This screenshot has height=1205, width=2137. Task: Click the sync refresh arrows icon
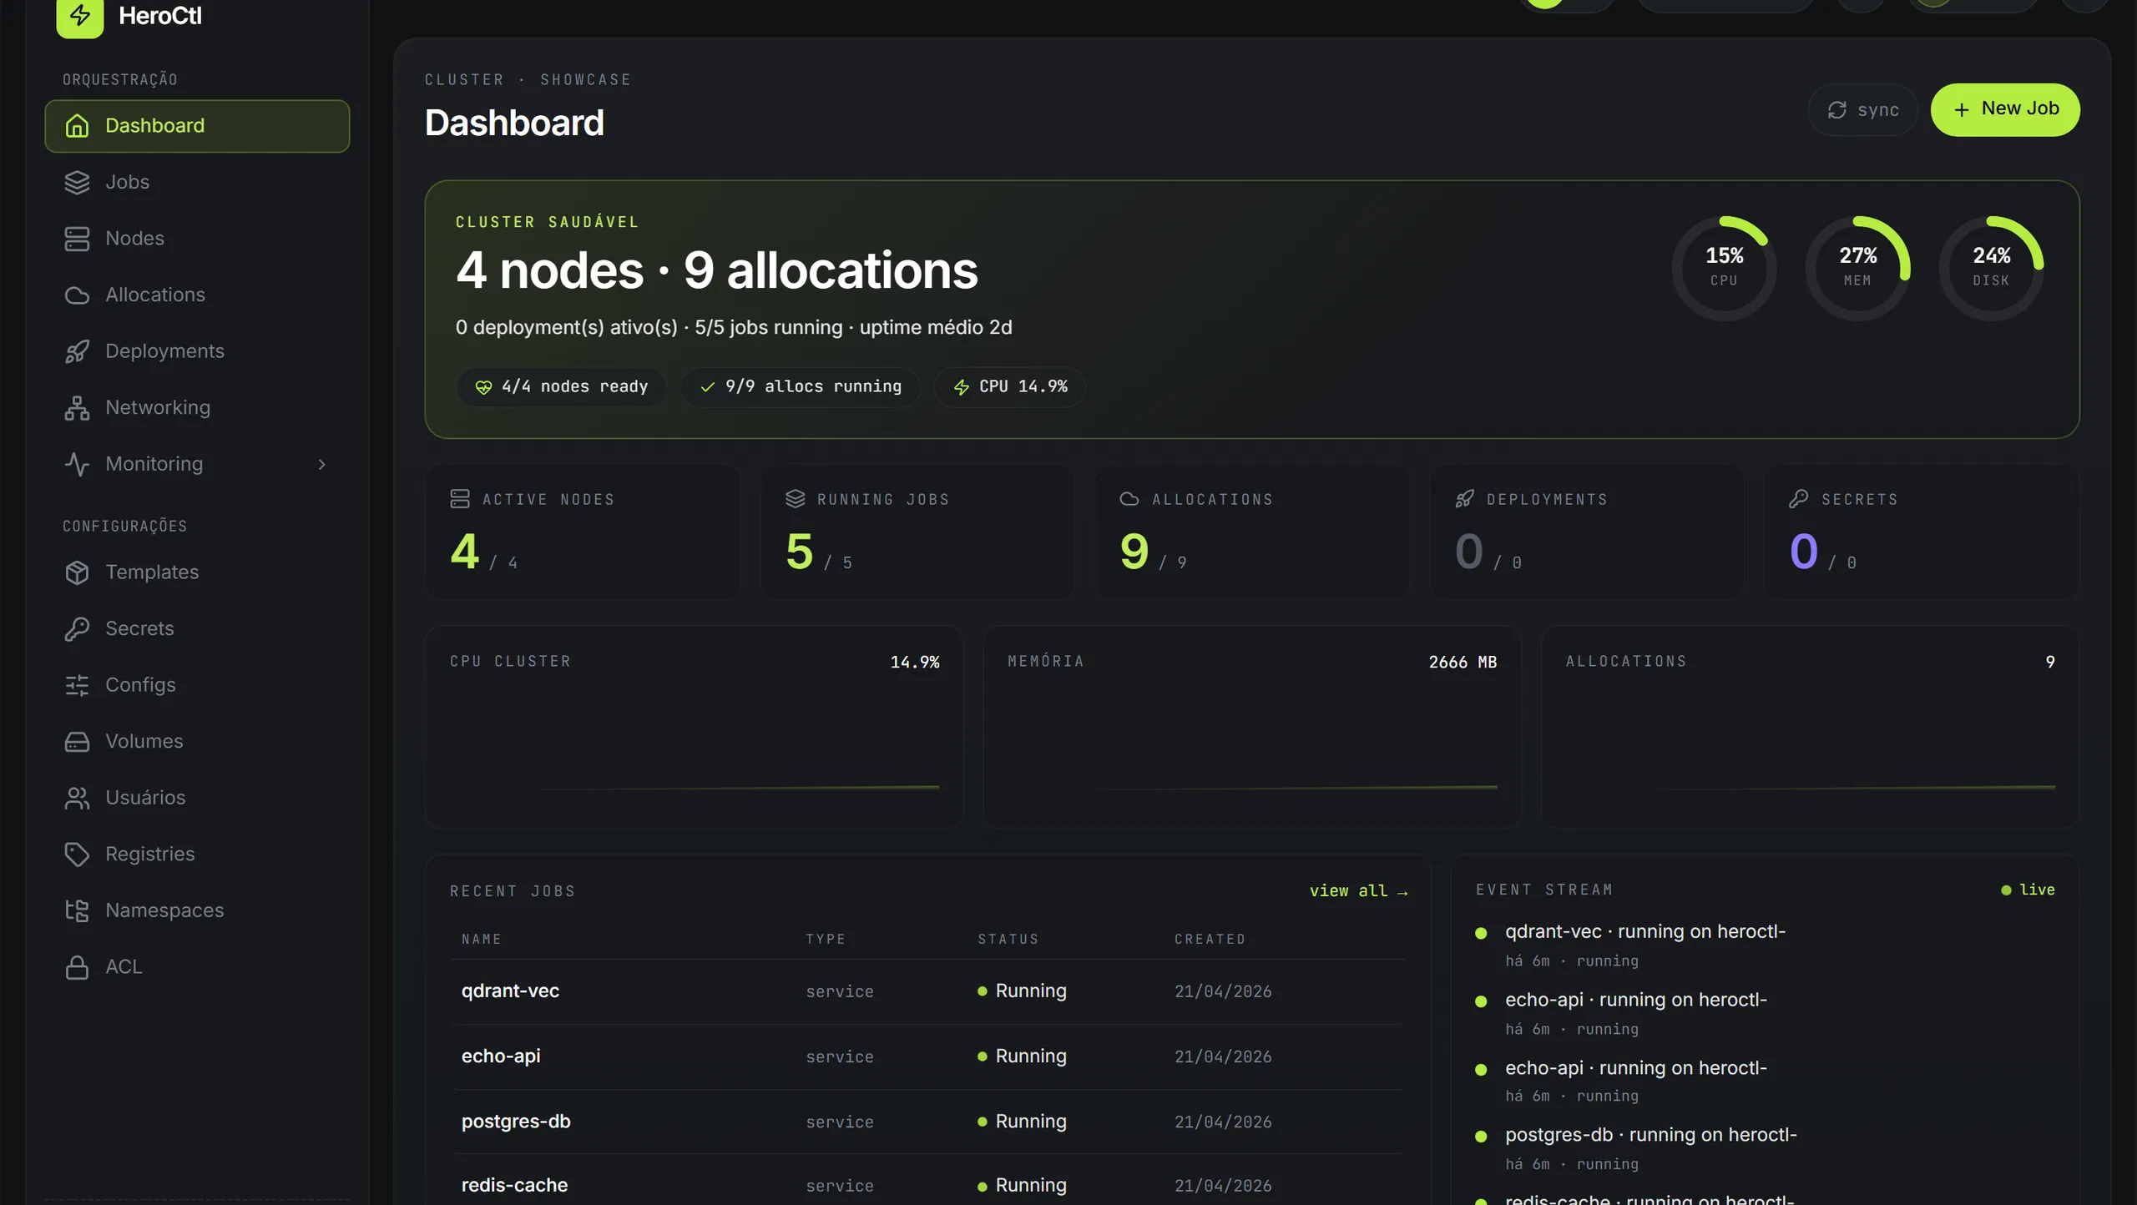click(x=1836, y=110)
